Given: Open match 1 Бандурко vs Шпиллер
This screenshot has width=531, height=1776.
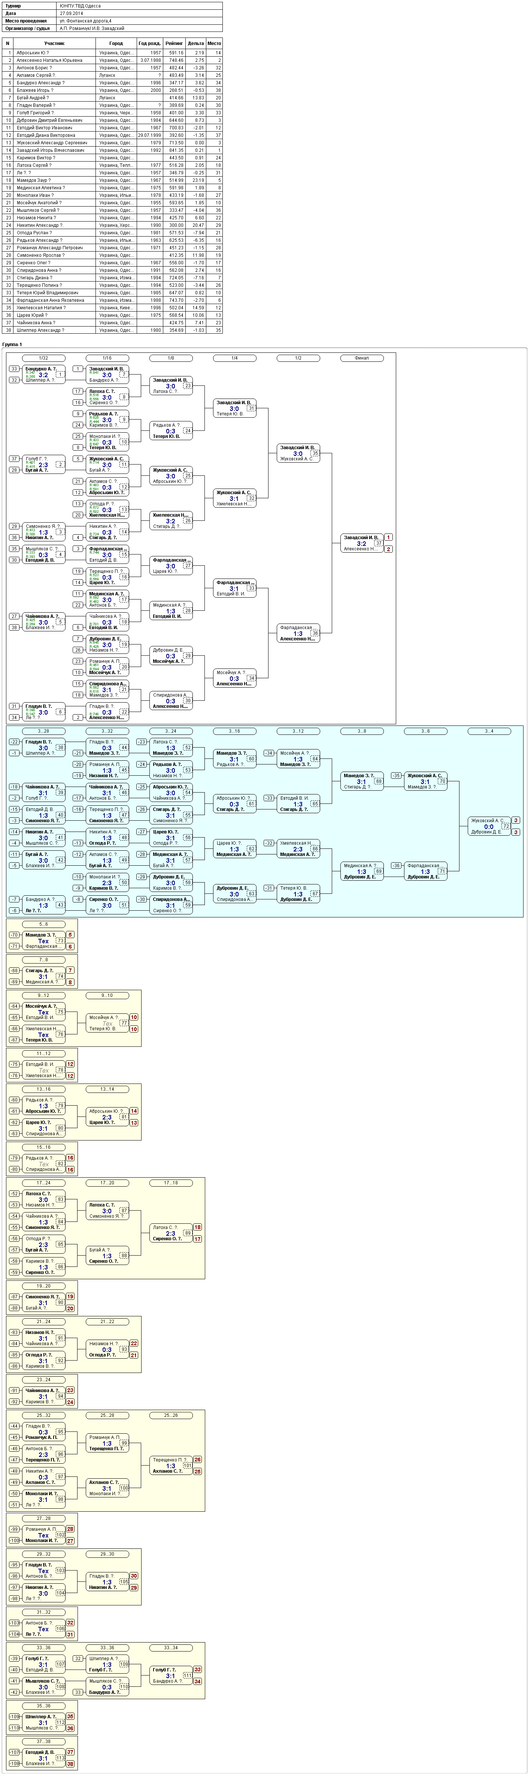Looking at the screenshot, I should point(43,375).
